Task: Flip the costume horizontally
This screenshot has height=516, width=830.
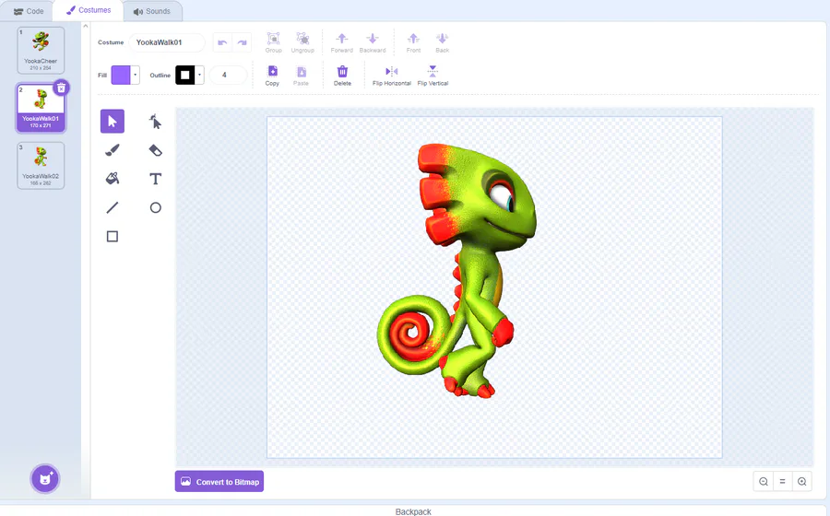Action: [x=392, y=76]
